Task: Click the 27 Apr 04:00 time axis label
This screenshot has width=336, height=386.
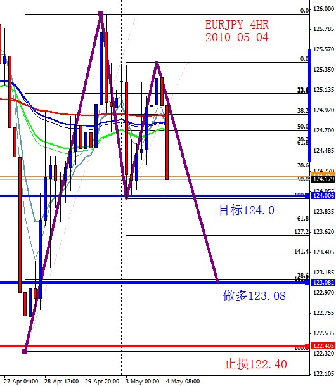Action: [21, 382]
